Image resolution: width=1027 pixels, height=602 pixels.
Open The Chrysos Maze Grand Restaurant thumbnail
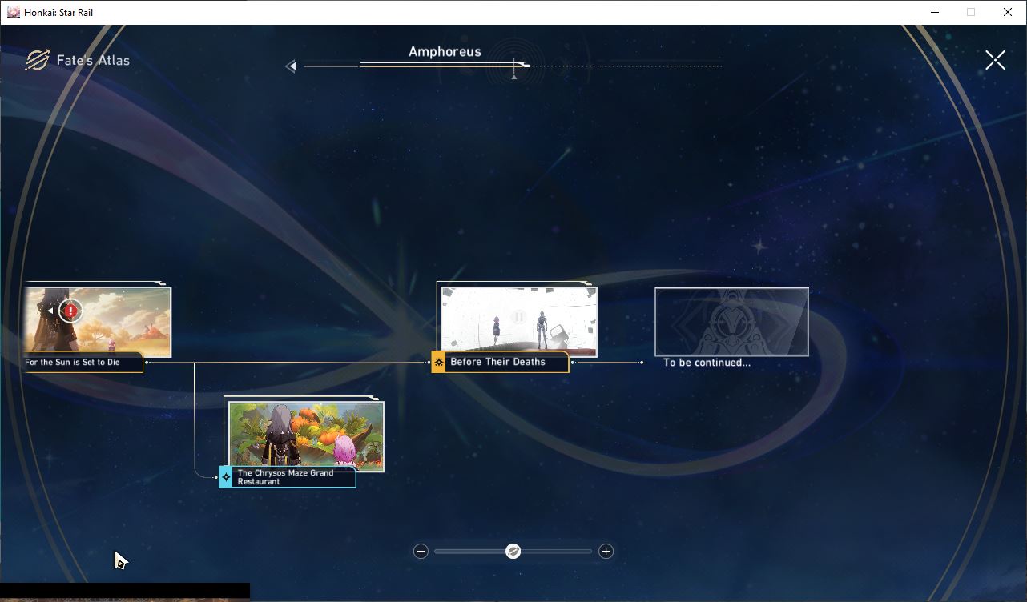305,435
